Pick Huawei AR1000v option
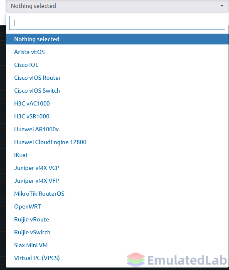The height and width of the screenshot is (270, 229). (x=117, y=129)
